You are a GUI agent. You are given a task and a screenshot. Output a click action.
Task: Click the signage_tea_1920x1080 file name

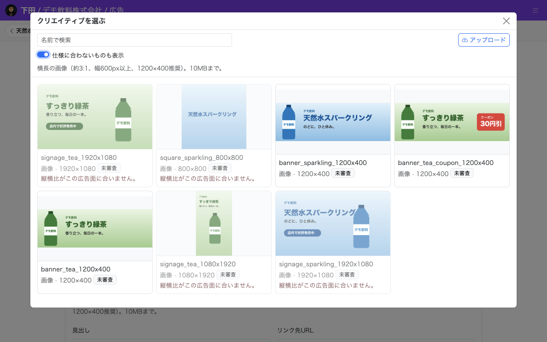click(x=79, y=158)
